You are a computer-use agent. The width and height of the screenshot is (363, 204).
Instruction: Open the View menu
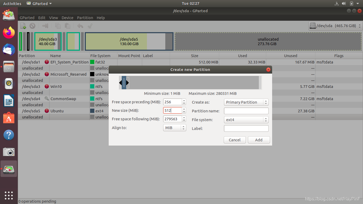tap(53, 18)
